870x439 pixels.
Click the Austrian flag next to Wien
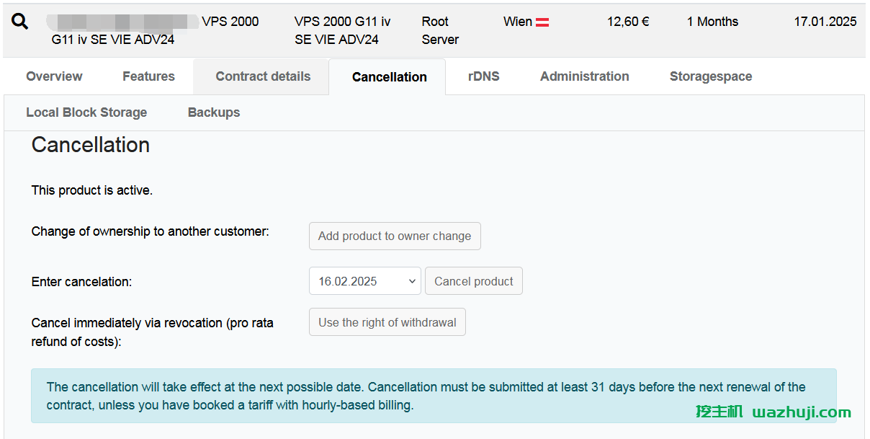tap(542, 22)
